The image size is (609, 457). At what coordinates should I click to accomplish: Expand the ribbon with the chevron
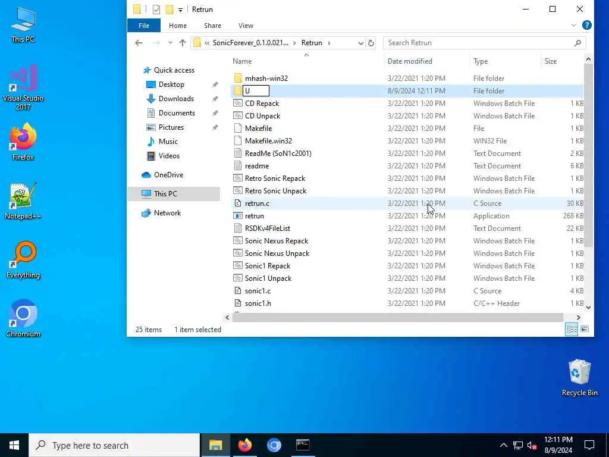click(x=574, y=25)
